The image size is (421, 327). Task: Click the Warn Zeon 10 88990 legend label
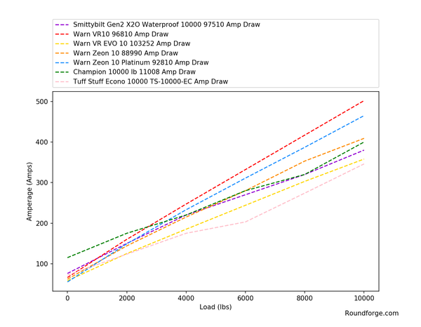tap(126, 53)
